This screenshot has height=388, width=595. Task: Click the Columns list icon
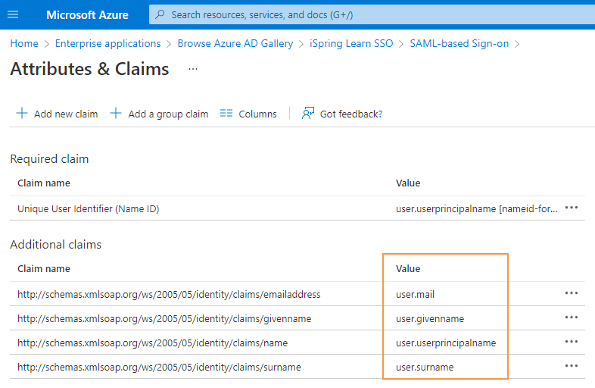226,113
